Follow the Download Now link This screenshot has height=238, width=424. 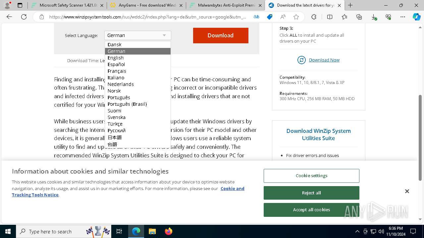tap(324, 60)
